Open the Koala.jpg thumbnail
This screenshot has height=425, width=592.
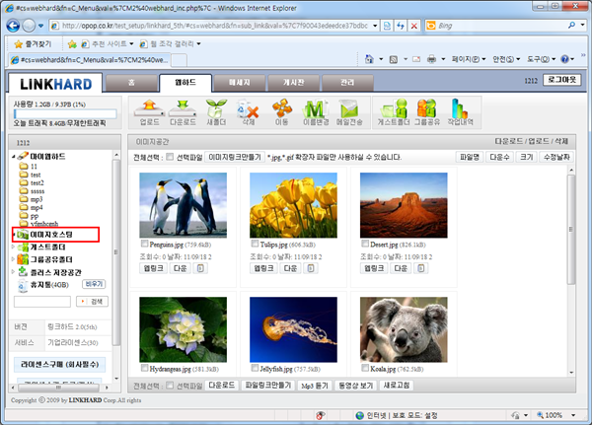pos(404,329)
